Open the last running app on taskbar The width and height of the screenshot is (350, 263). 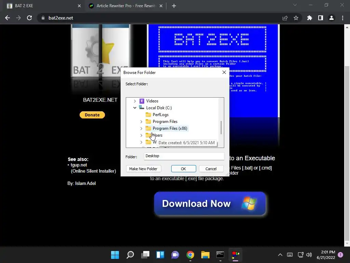pos(235,255)
